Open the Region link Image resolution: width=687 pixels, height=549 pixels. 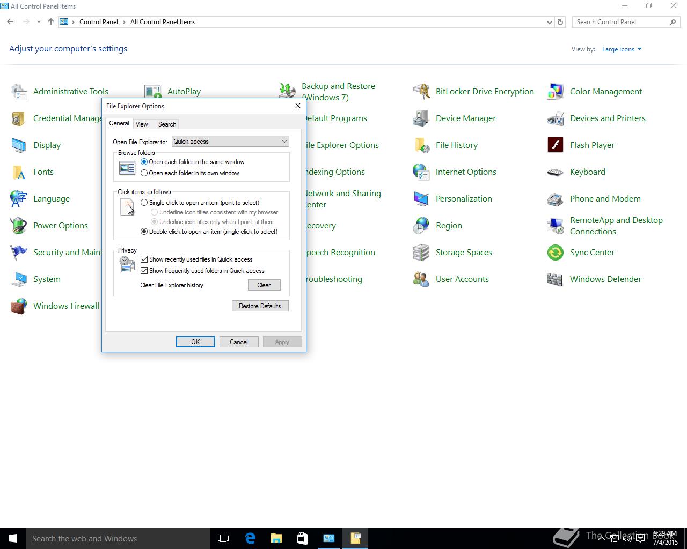pos(449,226)
